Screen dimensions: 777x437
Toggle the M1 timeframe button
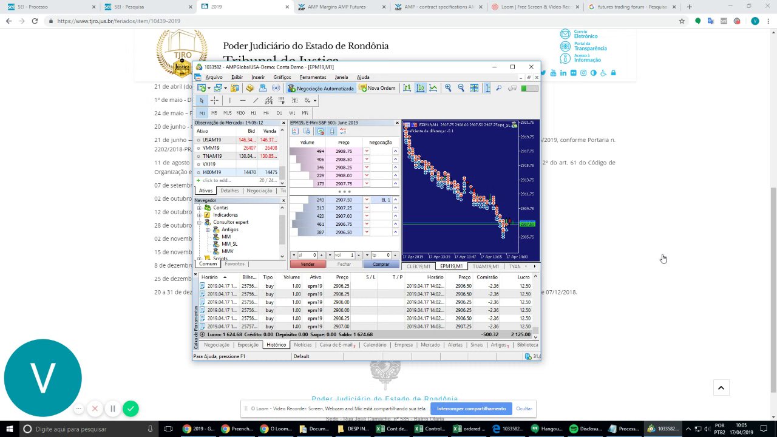click(x=202, y=113)
